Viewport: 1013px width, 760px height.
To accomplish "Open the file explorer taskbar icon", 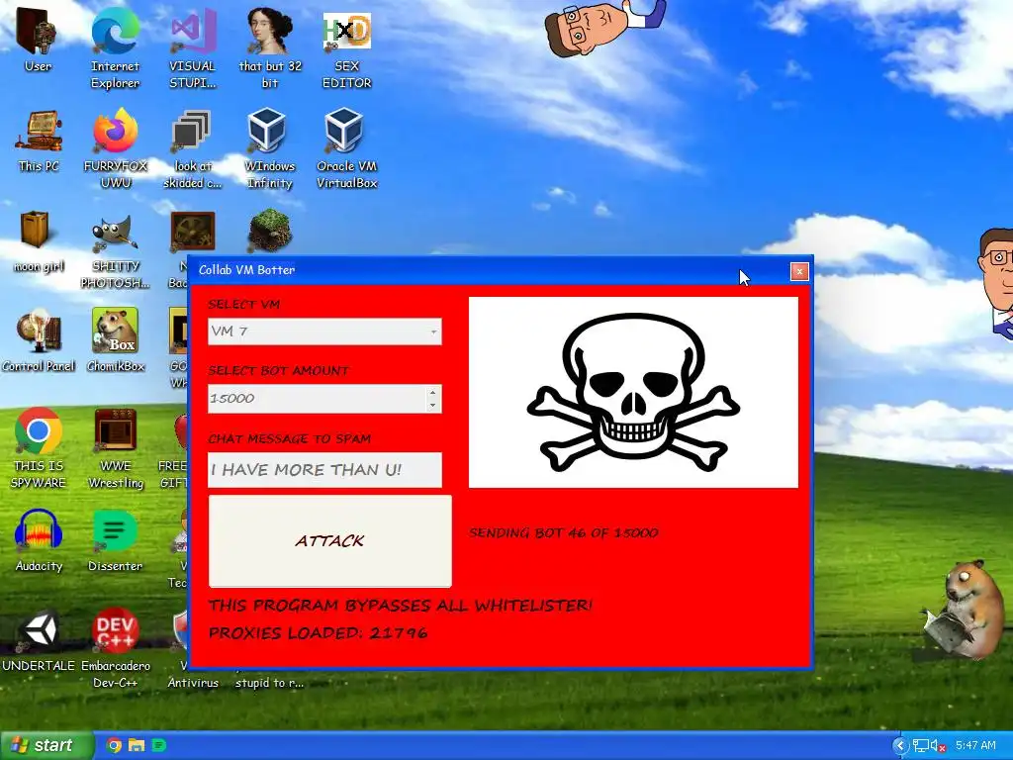I will pos(137,745).
